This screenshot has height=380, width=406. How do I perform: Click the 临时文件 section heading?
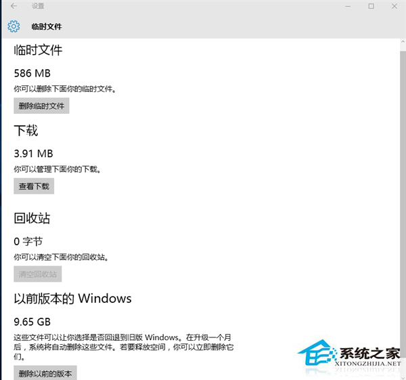tap(38, 50)
